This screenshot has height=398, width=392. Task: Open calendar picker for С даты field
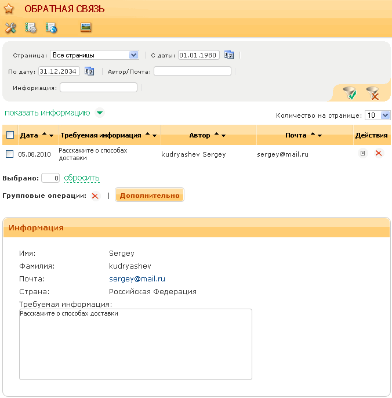(x=229, y=56)
